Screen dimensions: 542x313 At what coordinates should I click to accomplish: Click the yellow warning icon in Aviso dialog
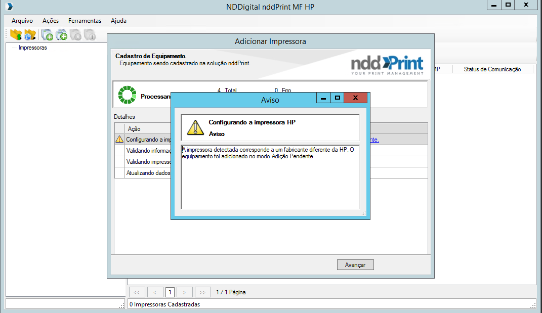coord(195,127)
